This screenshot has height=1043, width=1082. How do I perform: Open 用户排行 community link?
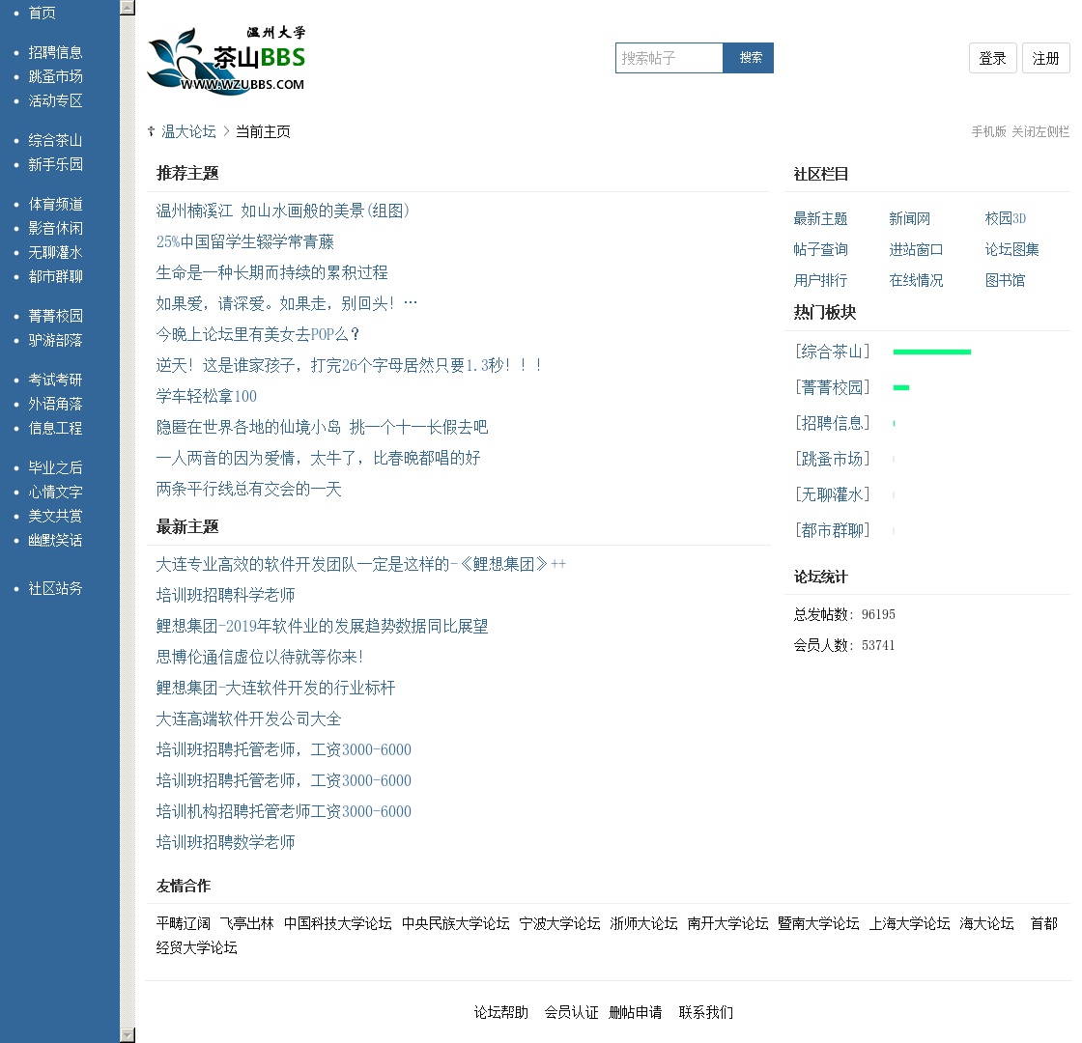tap(820, 281)
